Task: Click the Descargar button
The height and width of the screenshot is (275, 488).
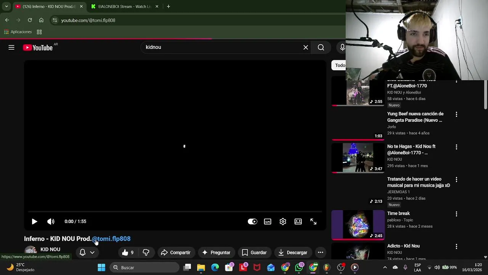Action: point(292,252)
